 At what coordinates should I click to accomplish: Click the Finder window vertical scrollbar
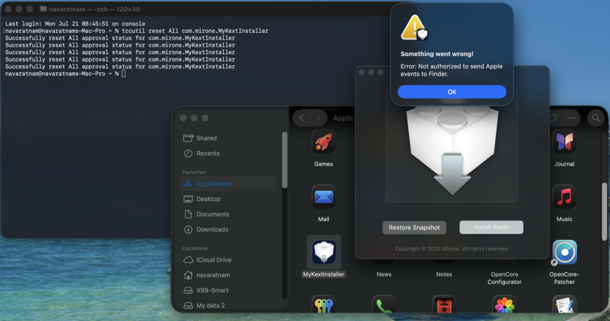(605, 210)
